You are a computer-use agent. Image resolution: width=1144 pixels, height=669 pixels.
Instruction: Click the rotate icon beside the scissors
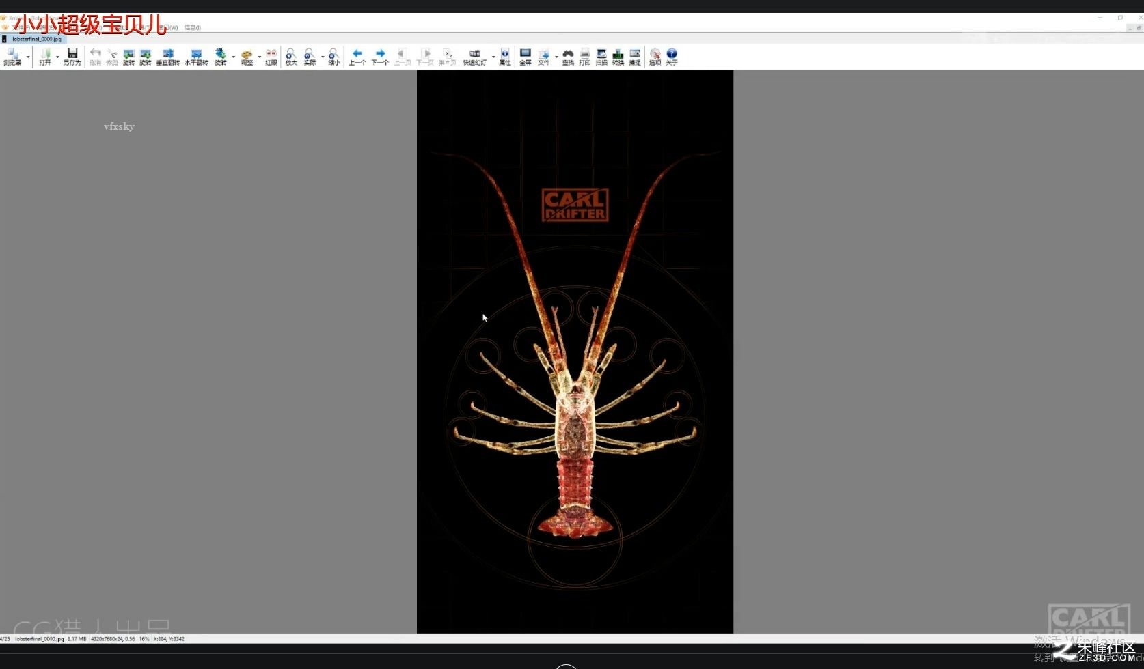(x=128, y=57)
